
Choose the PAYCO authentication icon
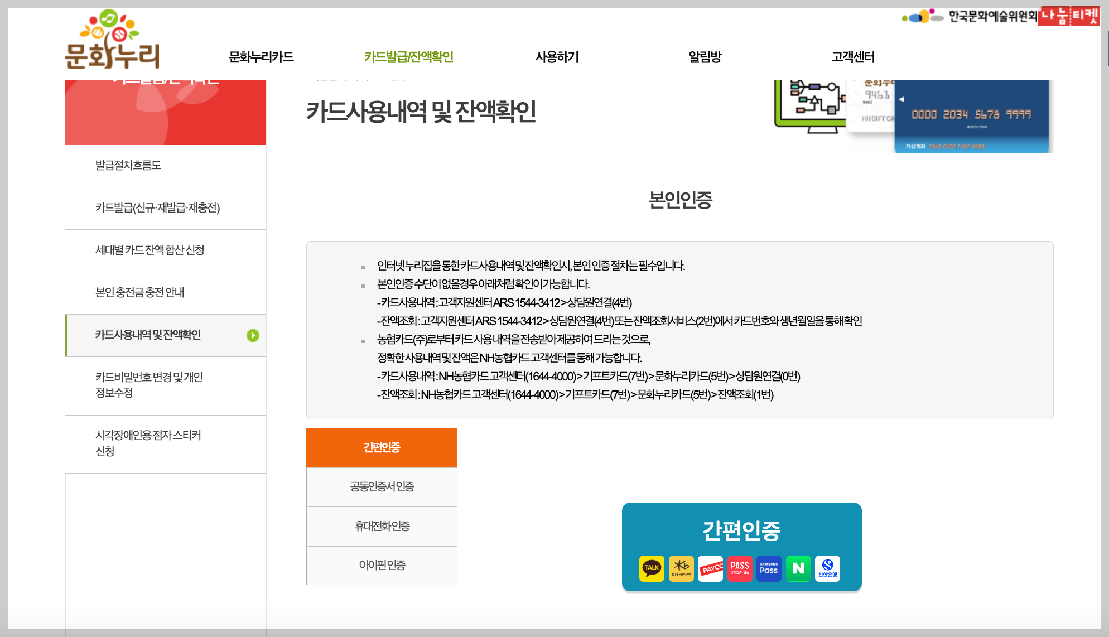pyautogui.click(x=710, y=568)
